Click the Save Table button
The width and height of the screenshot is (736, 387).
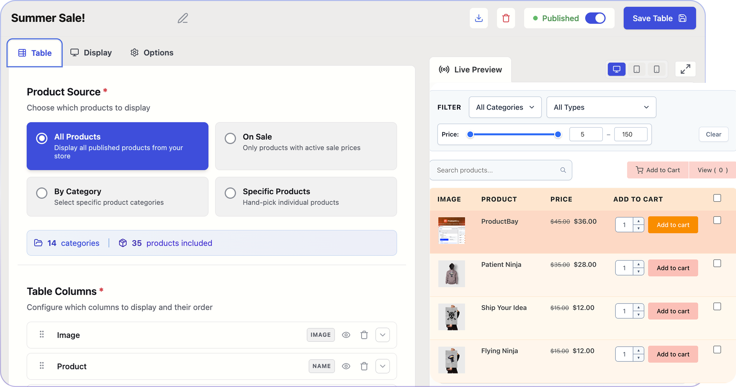659,18
